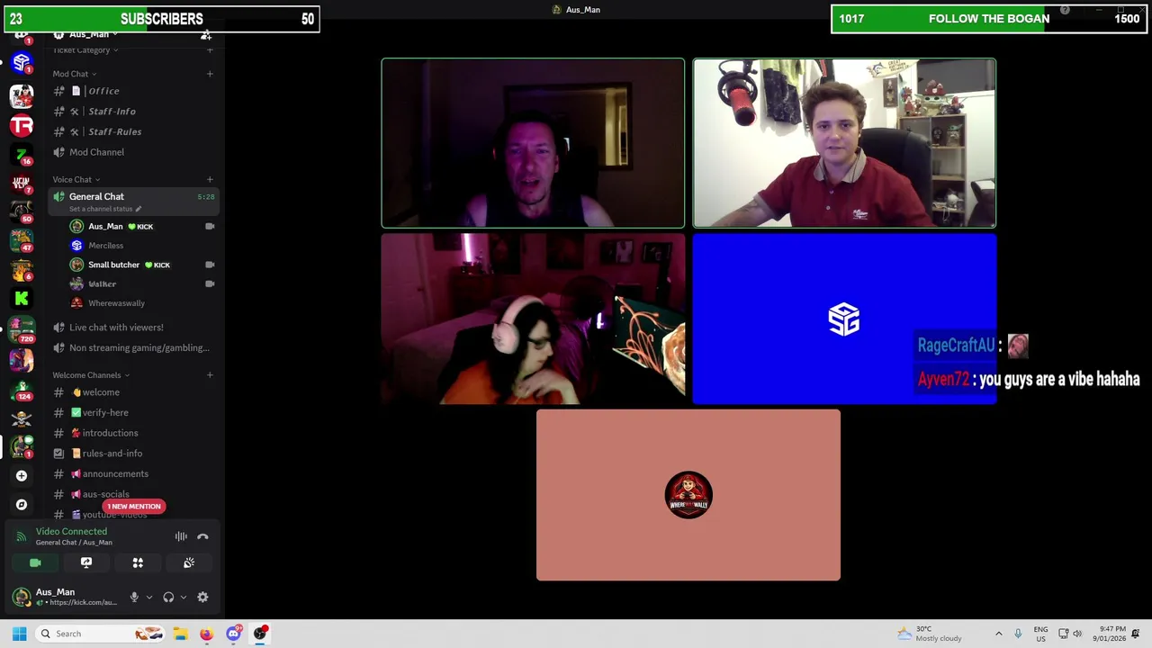This screenshot has width=1152, height=648.
Task: Add channel to Welcome Channels category
Action: coord(210,374)
